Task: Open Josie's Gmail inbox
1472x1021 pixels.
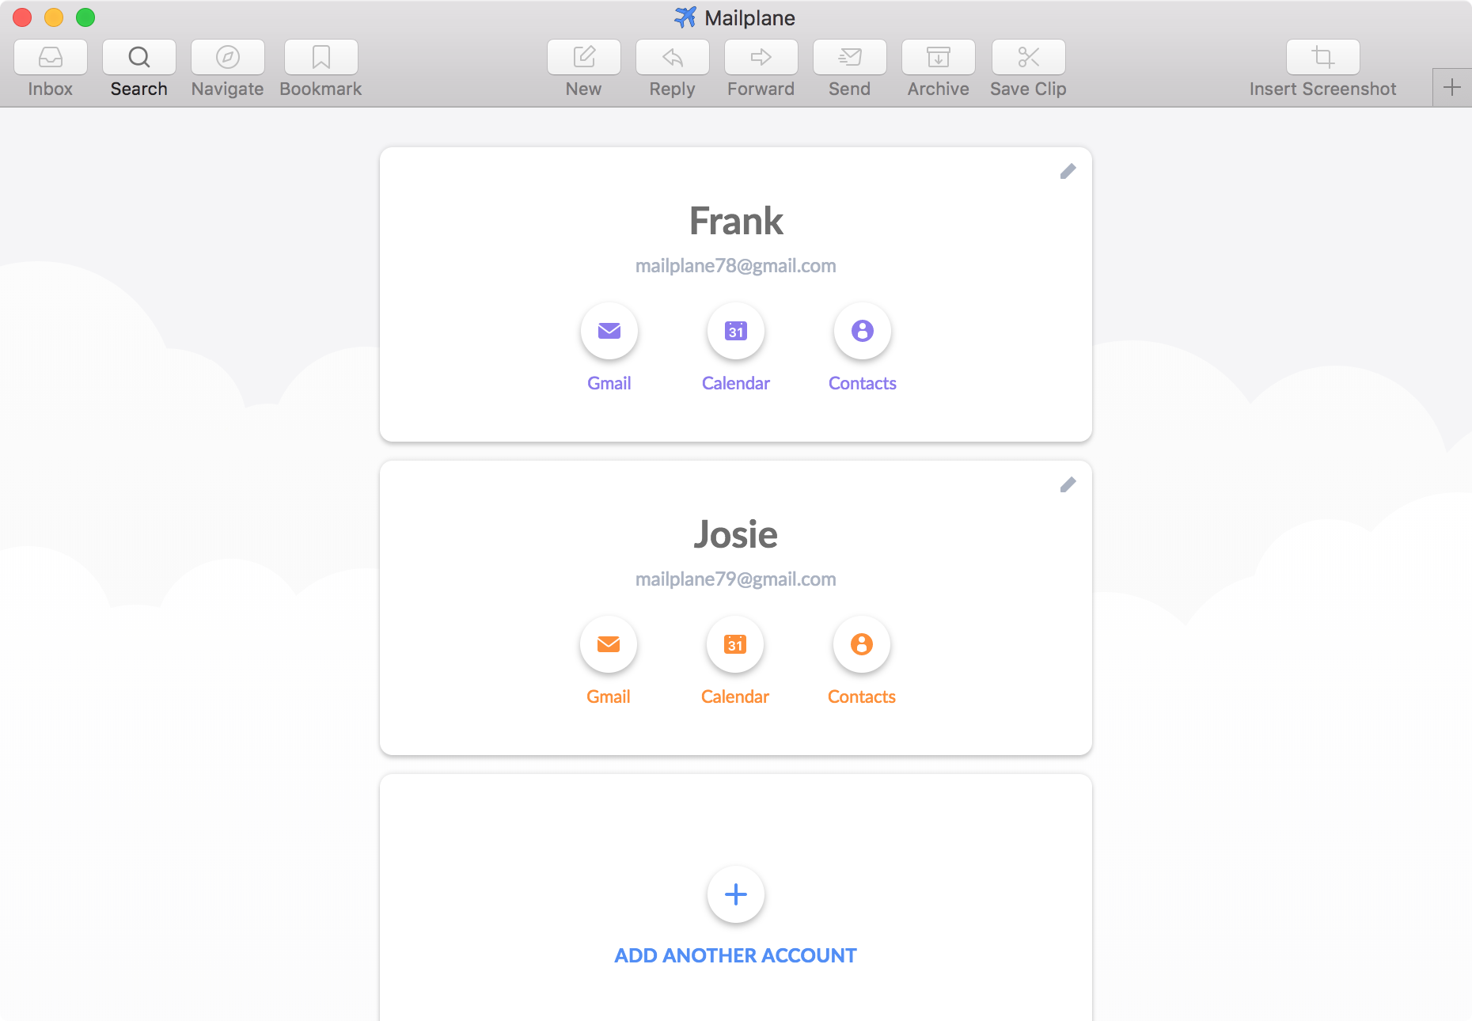Action: click(609, 644)
